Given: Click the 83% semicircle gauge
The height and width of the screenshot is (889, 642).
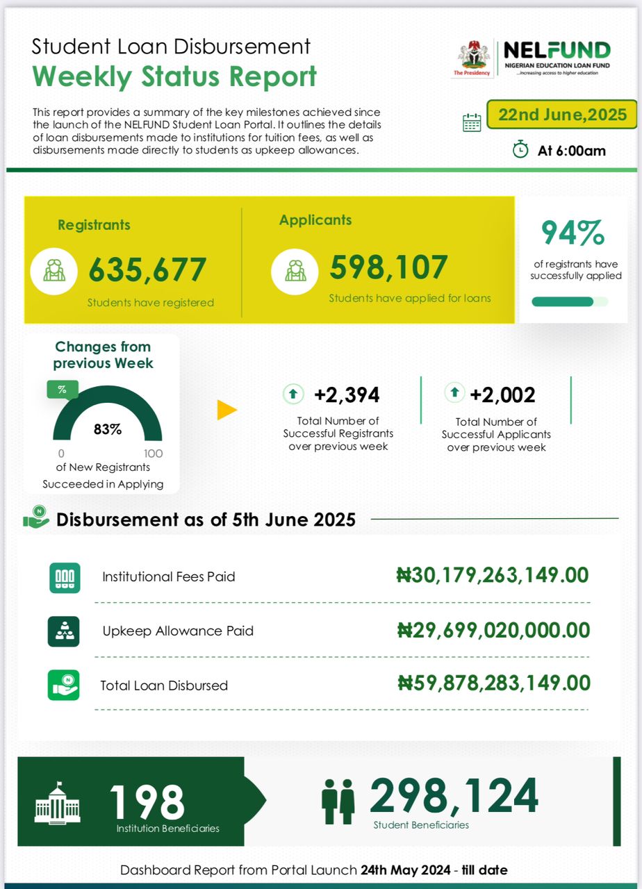Looking at the screenshot, I should (x=107, y=417).
